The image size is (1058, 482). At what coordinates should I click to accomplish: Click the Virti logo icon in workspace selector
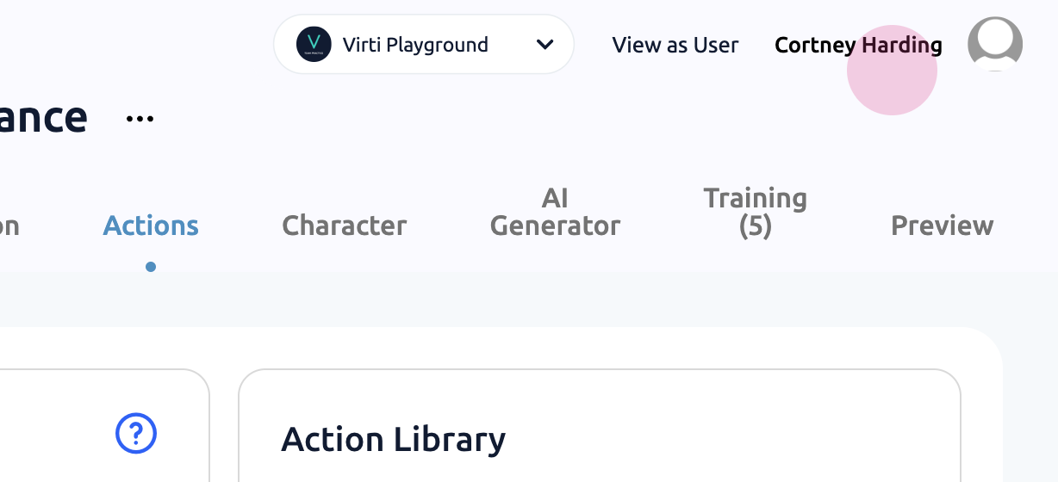(x=314, y=45)
